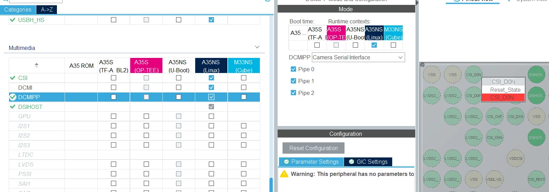Uncheck DCMI for A35NS (Linux) context

coord(211,87)
